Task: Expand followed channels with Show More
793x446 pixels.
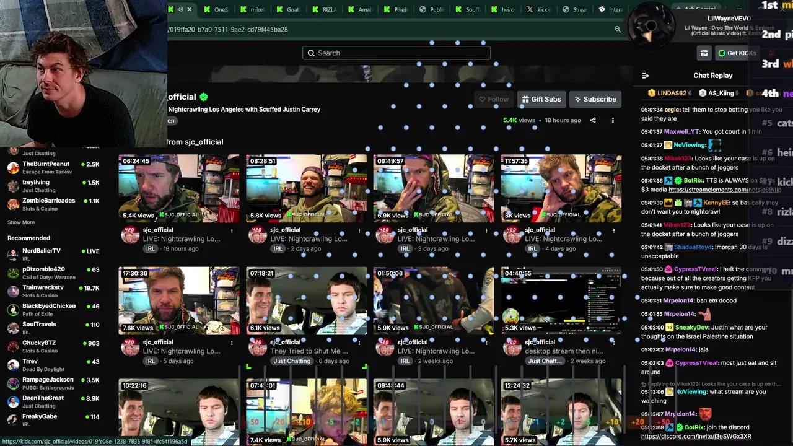Action: [21, 222]
